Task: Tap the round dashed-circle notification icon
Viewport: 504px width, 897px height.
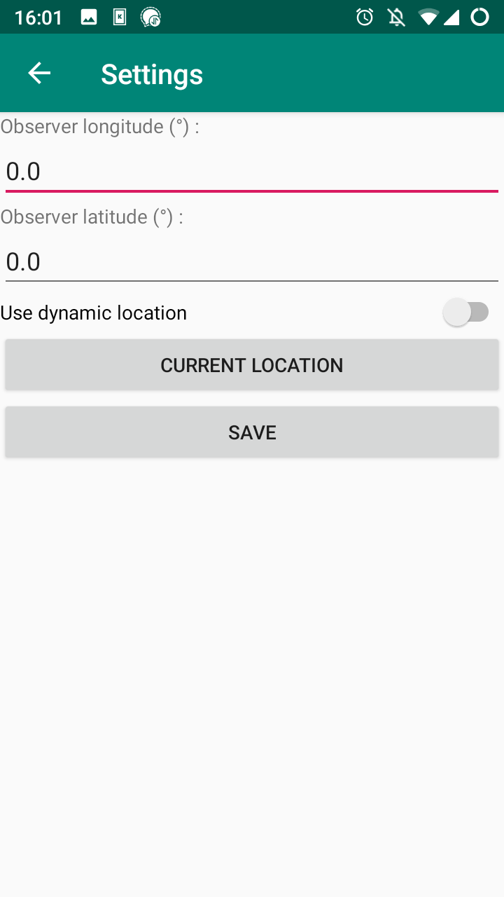Action: [x=150, y=17]
